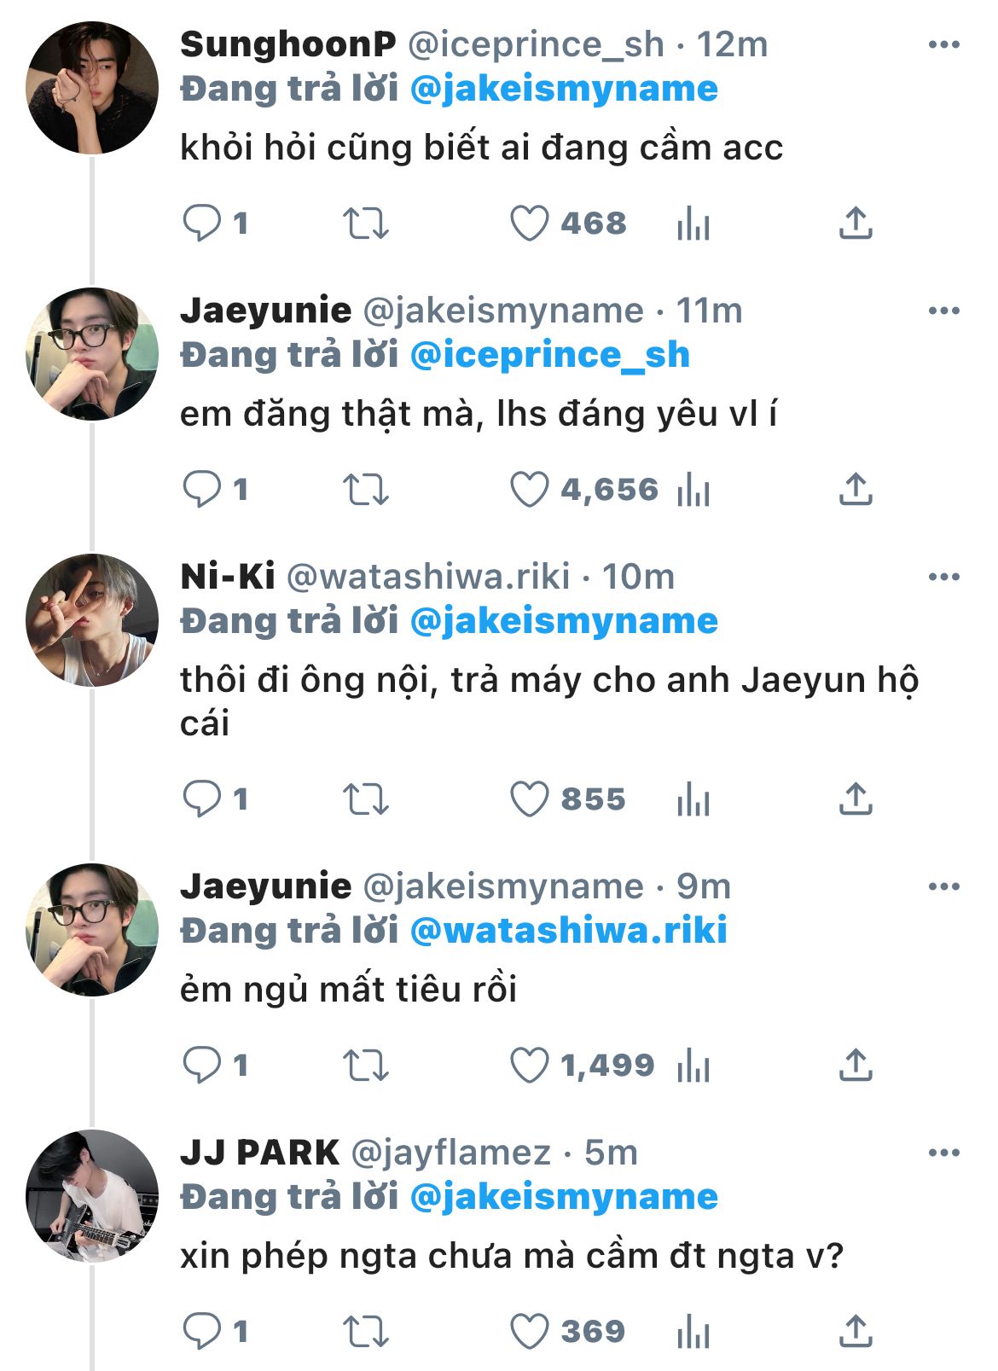The width and height of the screenshot is (998, 1371).
Task: Open @iceprince_sh mention link in Jaeyunie's reply
Action: [x=549, y=355]
